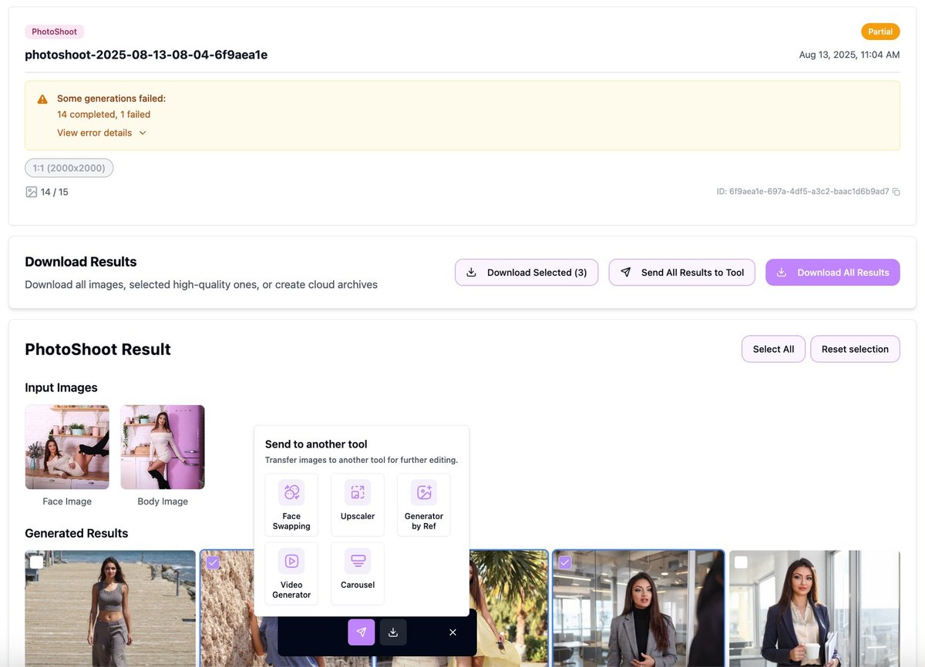Viewport: 925px width, 667px height.
Task: Select the Generator by Ref tool
Action: 423,505
